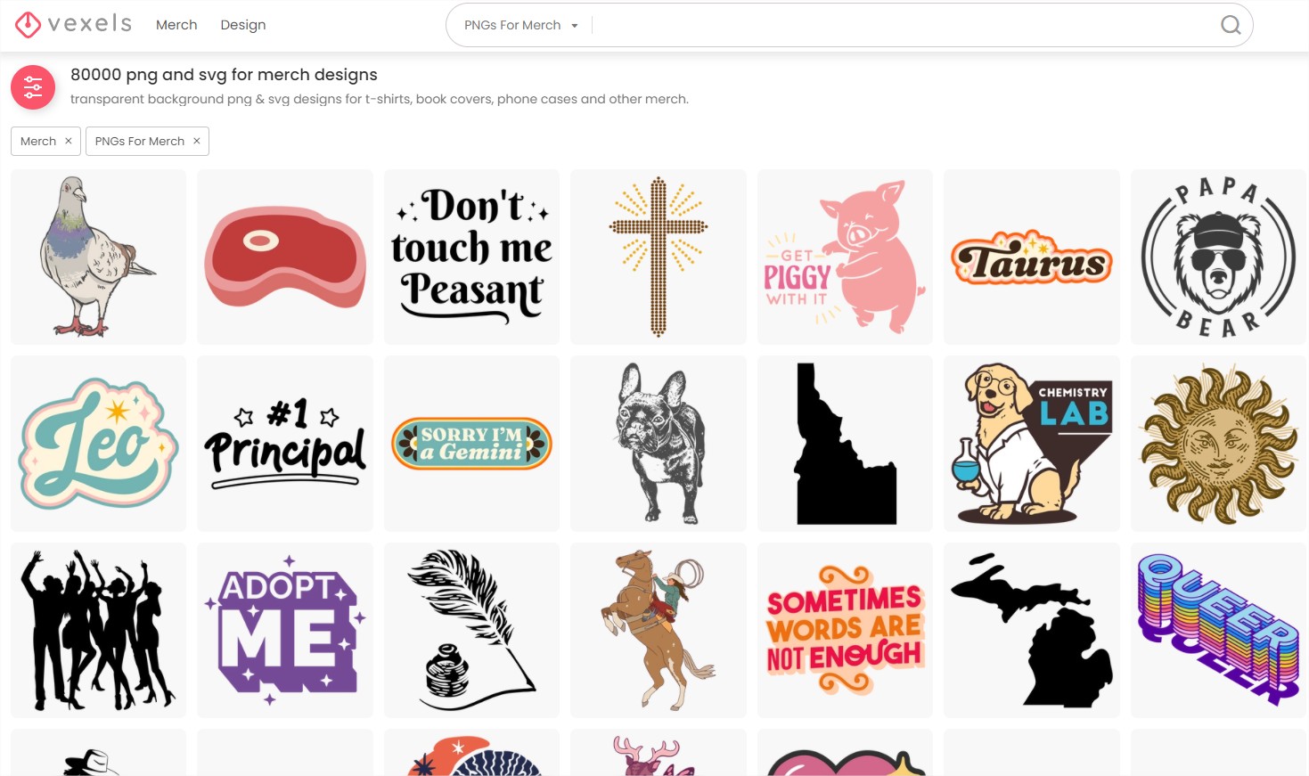Remove the PNGs For Merch filter tag

point(197,141)
